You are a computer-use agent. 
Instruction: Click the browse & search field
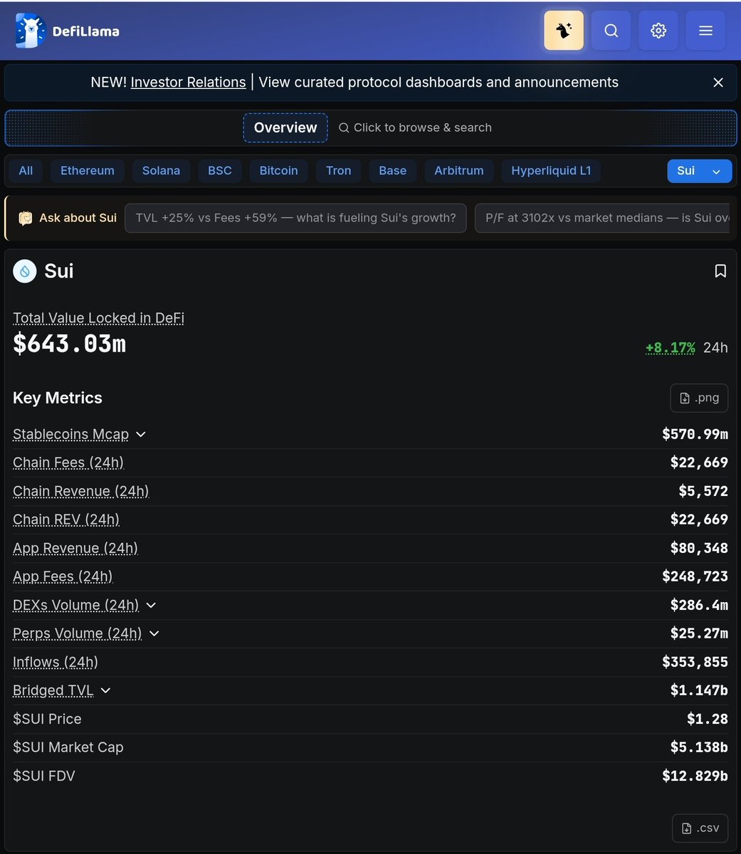[x=415, y=127]
